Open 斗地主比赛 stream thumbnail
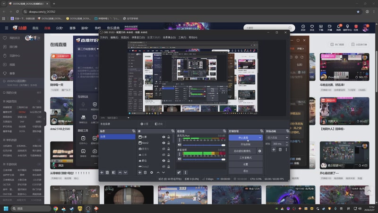378x213 pixels. point(344,67)
